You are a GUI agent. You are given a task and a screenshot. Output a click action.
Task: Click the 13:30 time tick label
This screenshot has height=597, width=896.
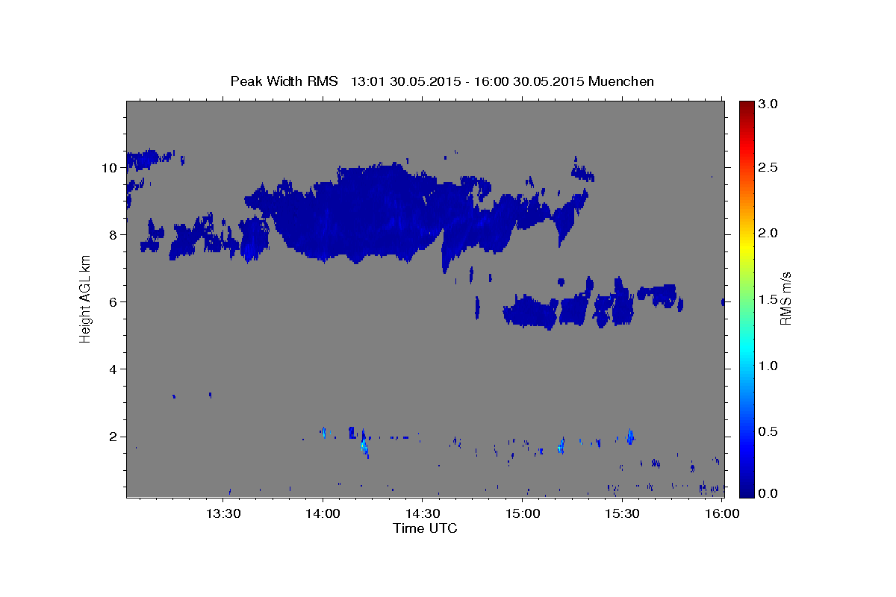tap(223, 513)
